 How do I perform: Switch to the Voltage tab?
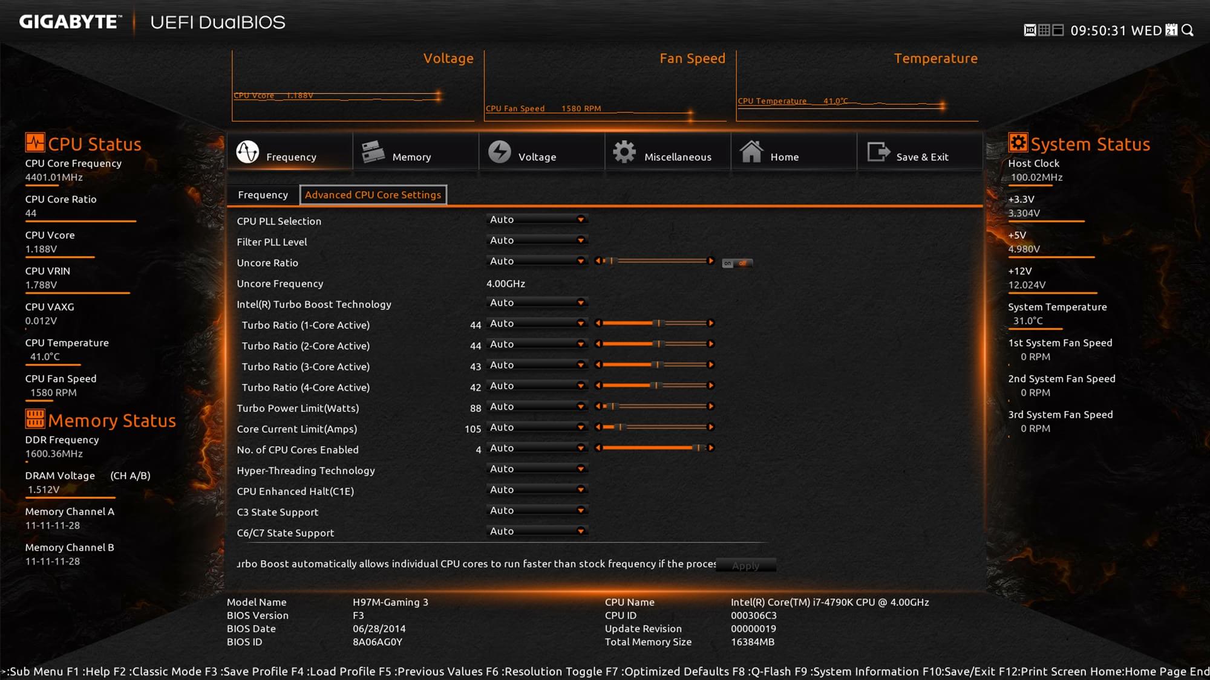click(541, 152)
